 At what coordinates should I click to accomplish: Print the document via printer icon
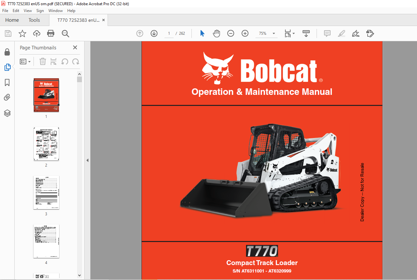(x=51, y=33)
